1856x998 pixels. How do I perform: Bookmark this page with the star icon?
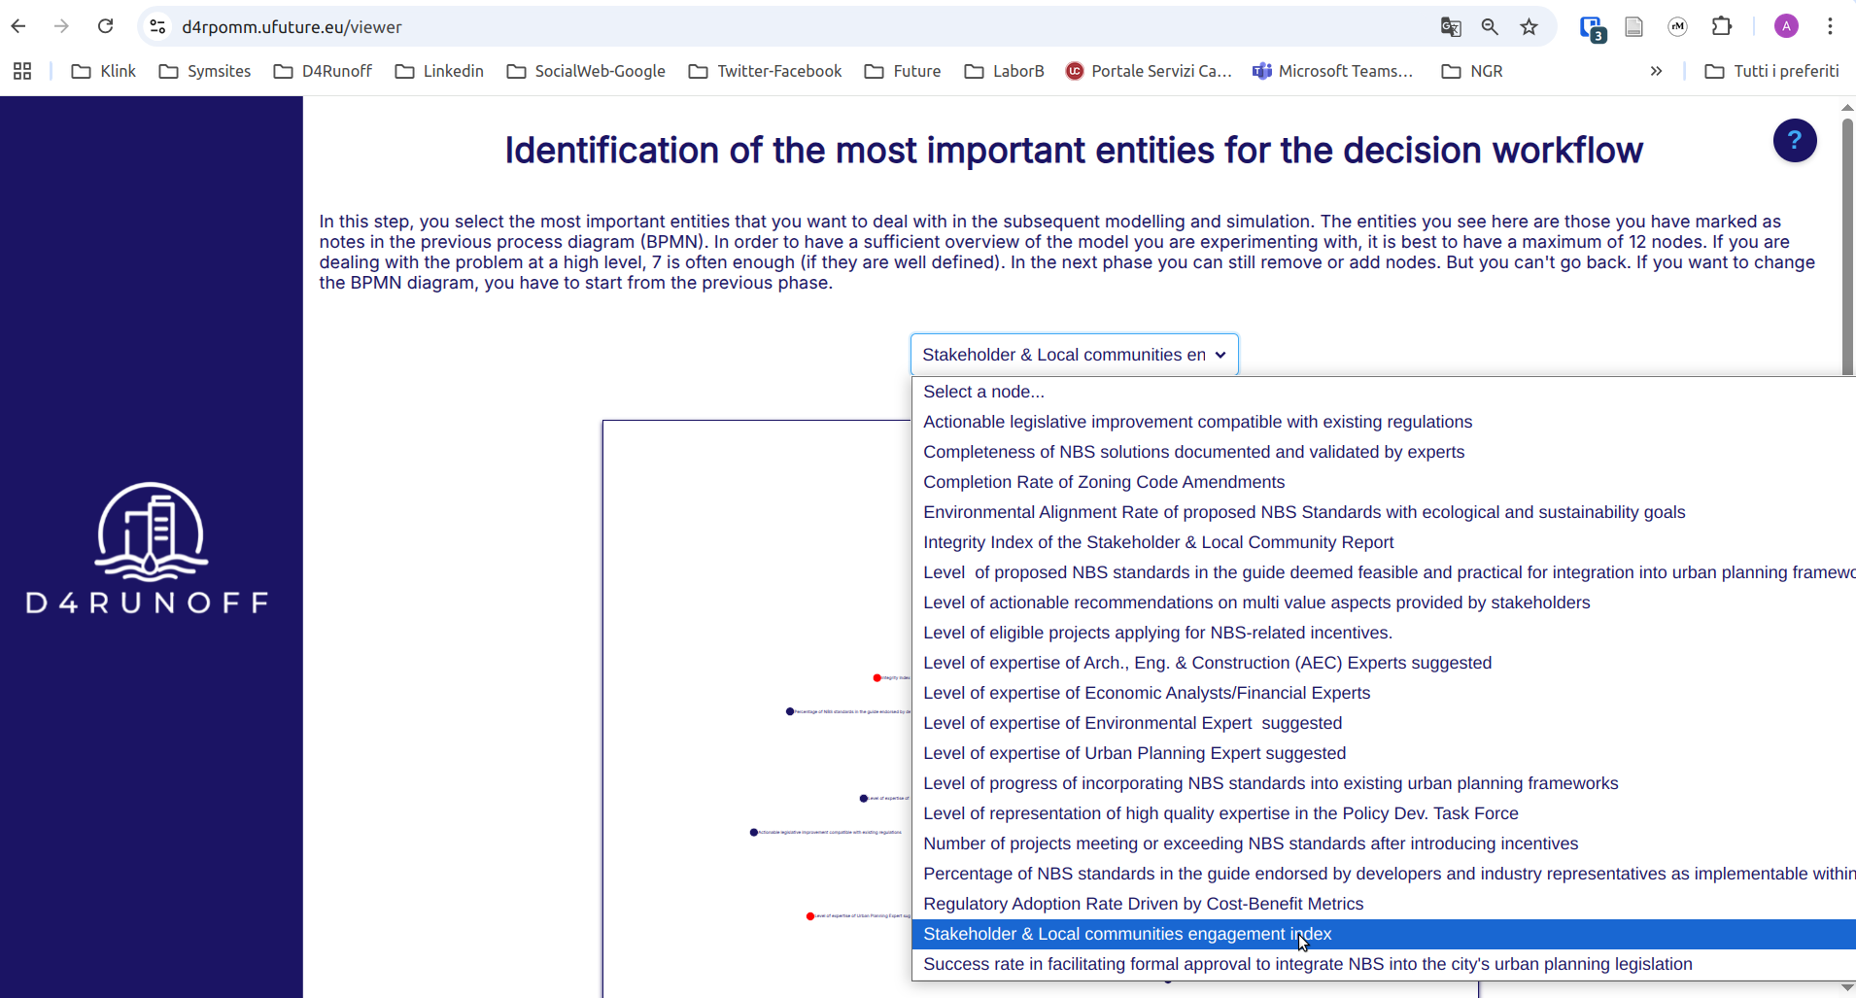point(1529,26)
